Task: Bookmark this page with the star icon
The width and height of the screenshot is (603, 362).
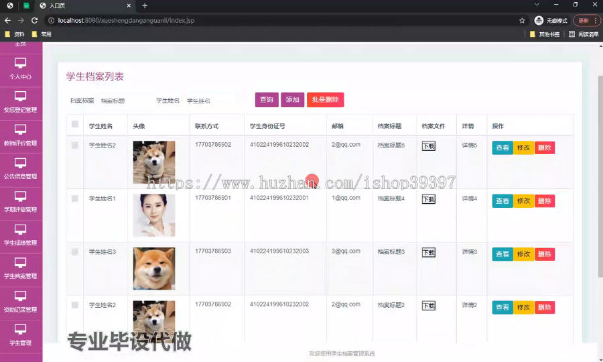Action: pyautogui.click(x=522, y=20)
